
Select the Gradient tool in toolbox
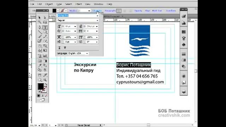[45, 61]
